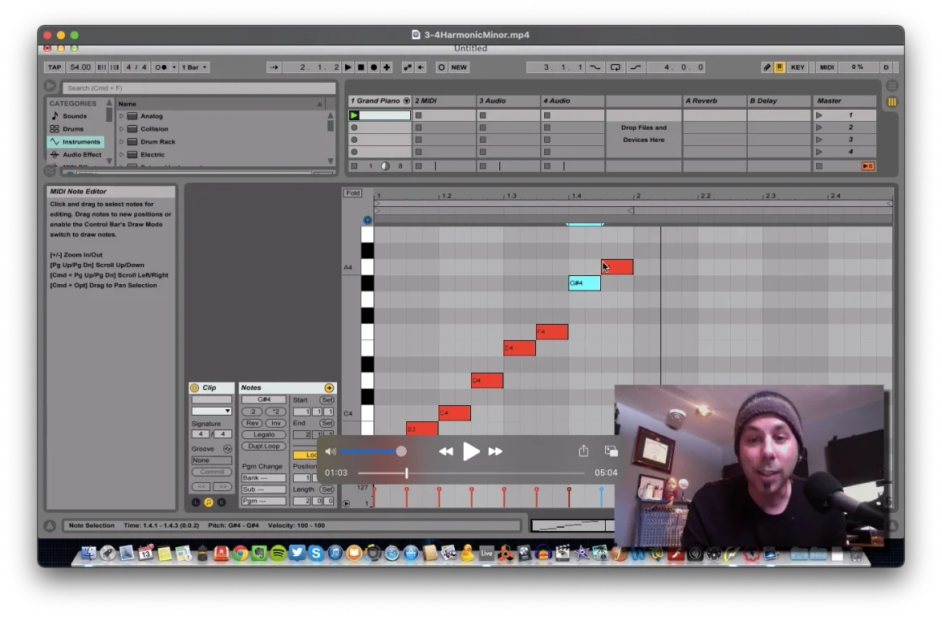The image size is (942, 617).
Task: Click the NEW button in transport
Action: click(x=459, y=67)
